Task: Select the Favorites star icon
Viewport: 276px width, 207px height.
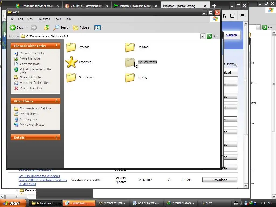Action: point(71,62)
